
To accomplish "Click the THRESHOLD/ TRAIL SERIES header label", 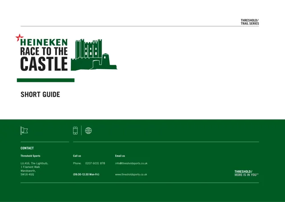I will [x=250, y=22].
